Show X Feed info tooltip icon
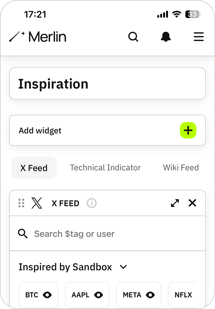 (92, 203)
